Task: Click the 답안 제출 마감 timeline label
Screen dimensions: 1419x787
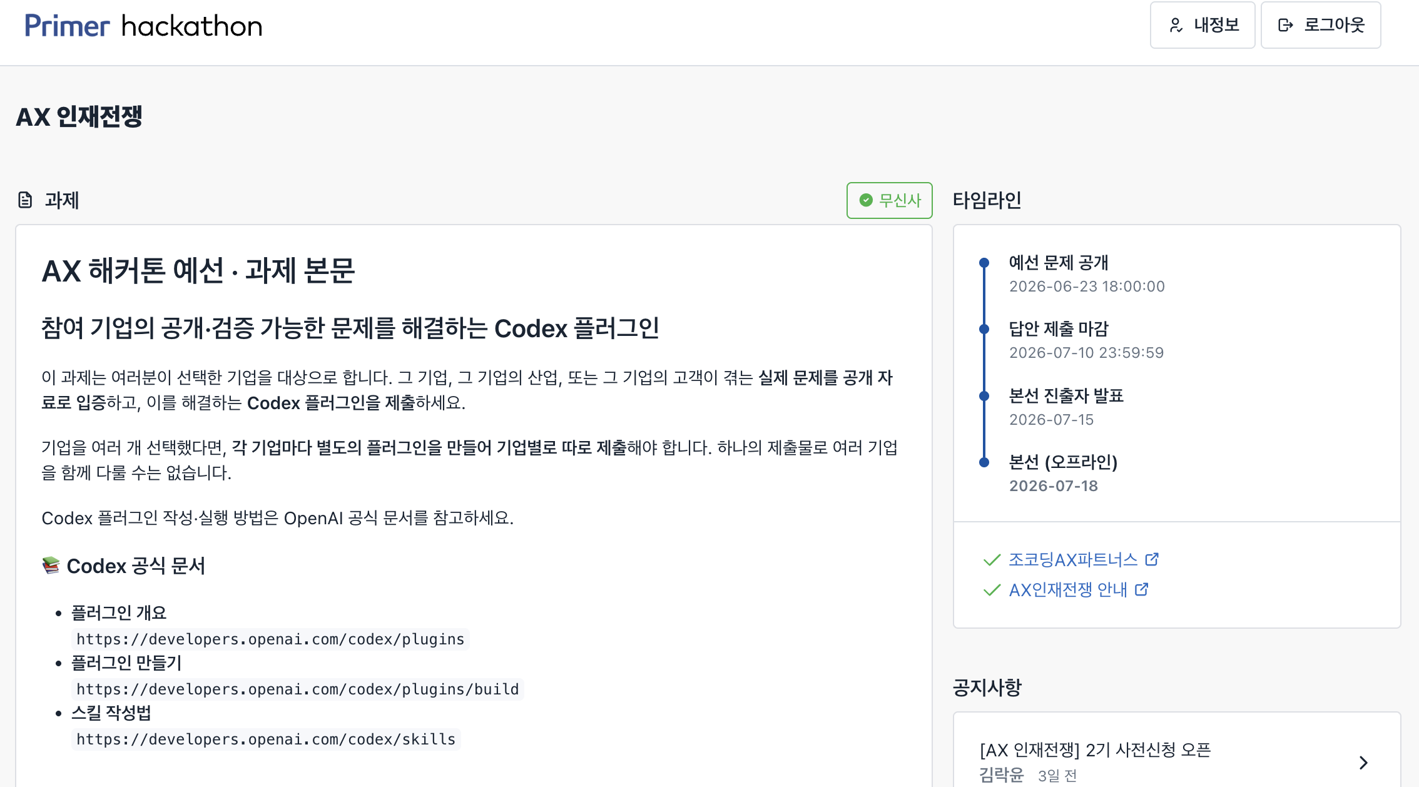Action: (1059, 329)
